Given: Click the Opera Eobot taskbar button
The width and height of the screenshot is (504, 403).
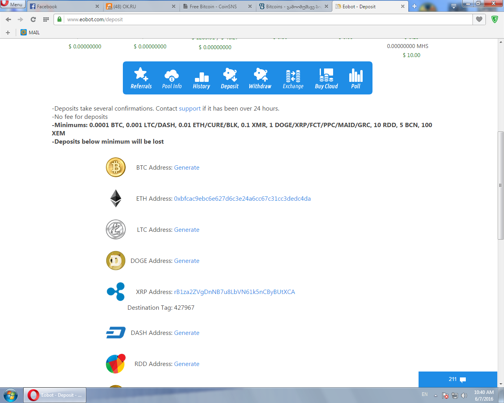Looking at the screenshot, I should 55,395.
